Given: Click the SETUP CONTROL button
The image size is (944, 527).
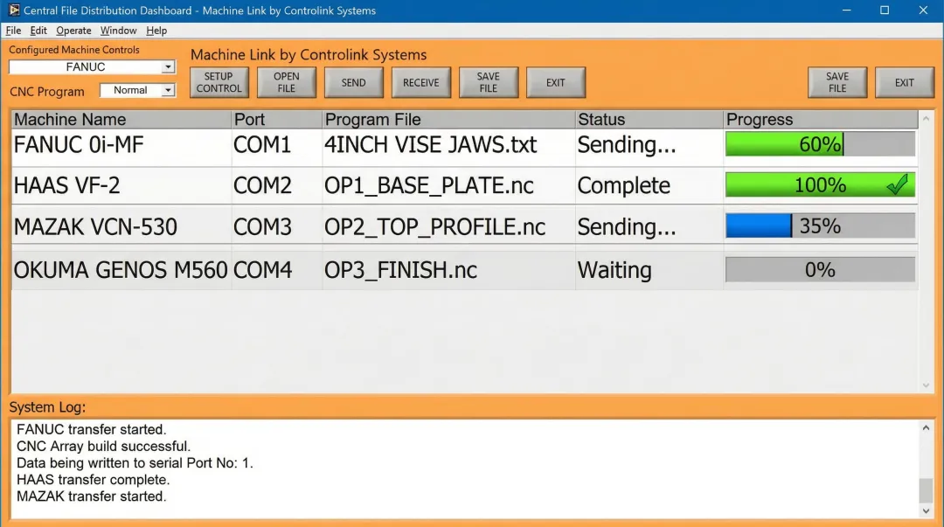Looking at the screenshot, I should click(219, 82).
